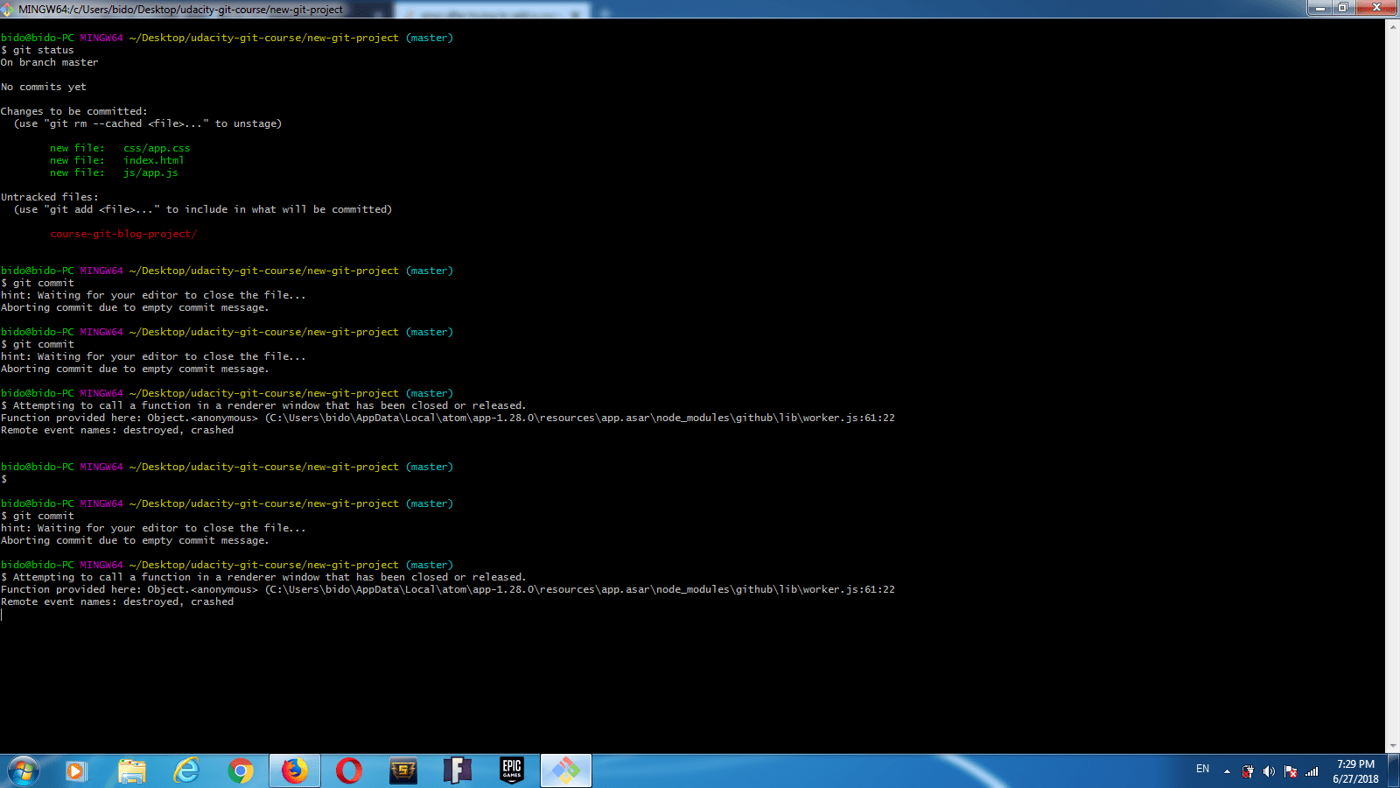Click the staged file js/app.js
The height and width of the screenshot is (788, 1400).
tap(150, 173)
